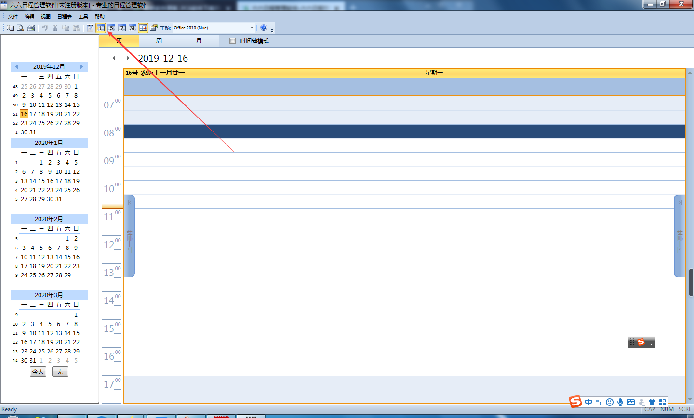The image size is (694, 418).
Task: Enable the 时间轴模式 checkbox
Action: pos(233,41)
